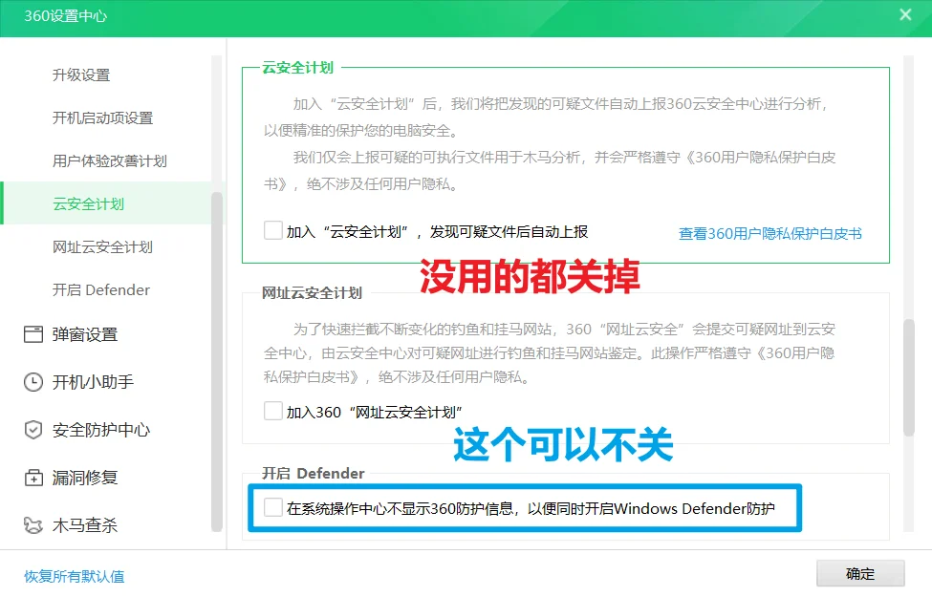Click the 360设置中心 title text
Viewport: 932px width, 597px height.
pos(65,16)
